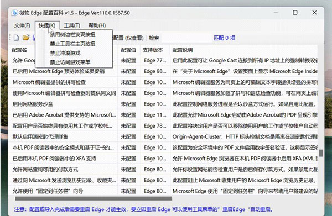This screenshot has height=216, width=332.
Task: Click the Open folder toolbar icon
Action: [26, 38]
